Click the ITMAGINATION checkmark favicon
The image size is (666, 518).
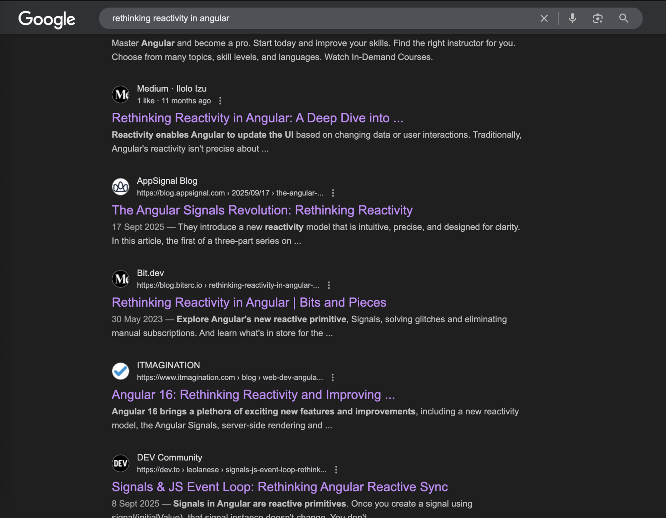pyautogui.click(x=120, y=371)
